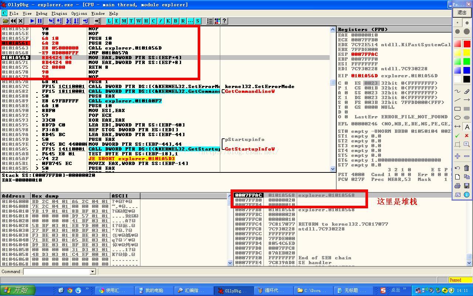Show the Breakpoints window (B)

[x=176, y=21]
